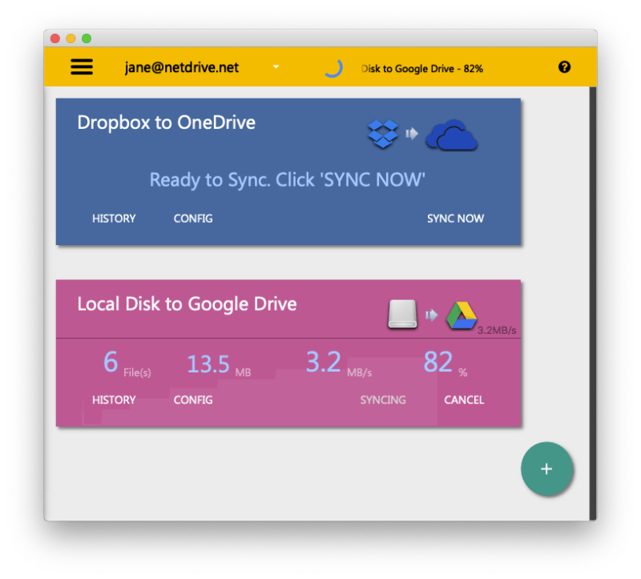
Task: Click the 'Local Disk to Google Drive' title
Action: coord(187,304)
